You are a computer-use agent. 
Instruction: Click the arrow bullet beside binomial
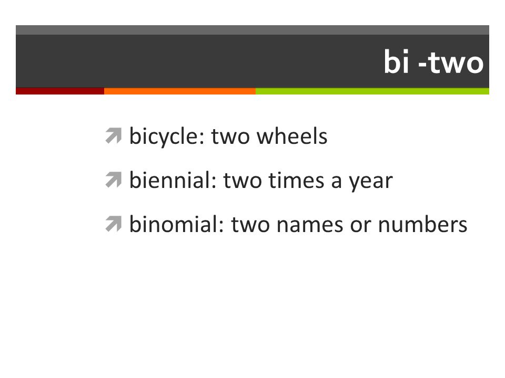click(114, 224)
